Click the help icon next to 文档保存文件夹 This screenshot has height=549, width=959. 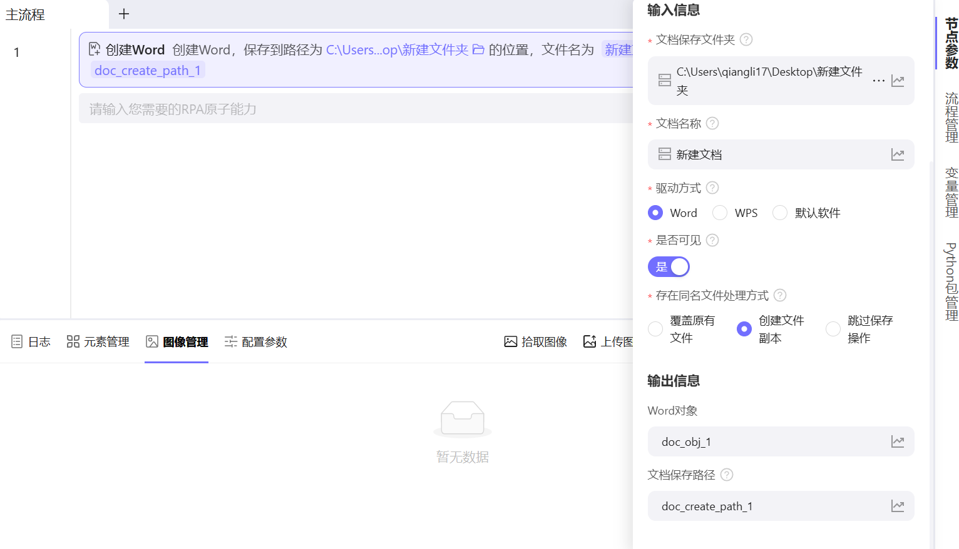click(745, 38)
